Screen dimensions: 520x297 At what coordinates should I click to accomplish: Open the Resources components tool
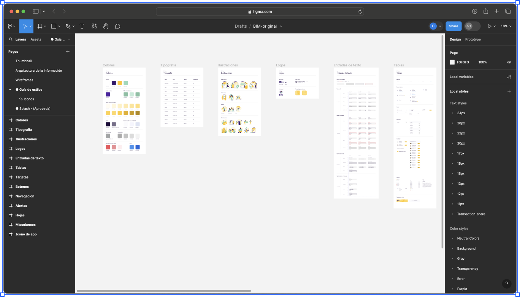click(x=94, y=26)
